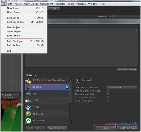Click platform list scrollbar thumb
The height and width of the screenshot is (132, 141).
[71, 92]
